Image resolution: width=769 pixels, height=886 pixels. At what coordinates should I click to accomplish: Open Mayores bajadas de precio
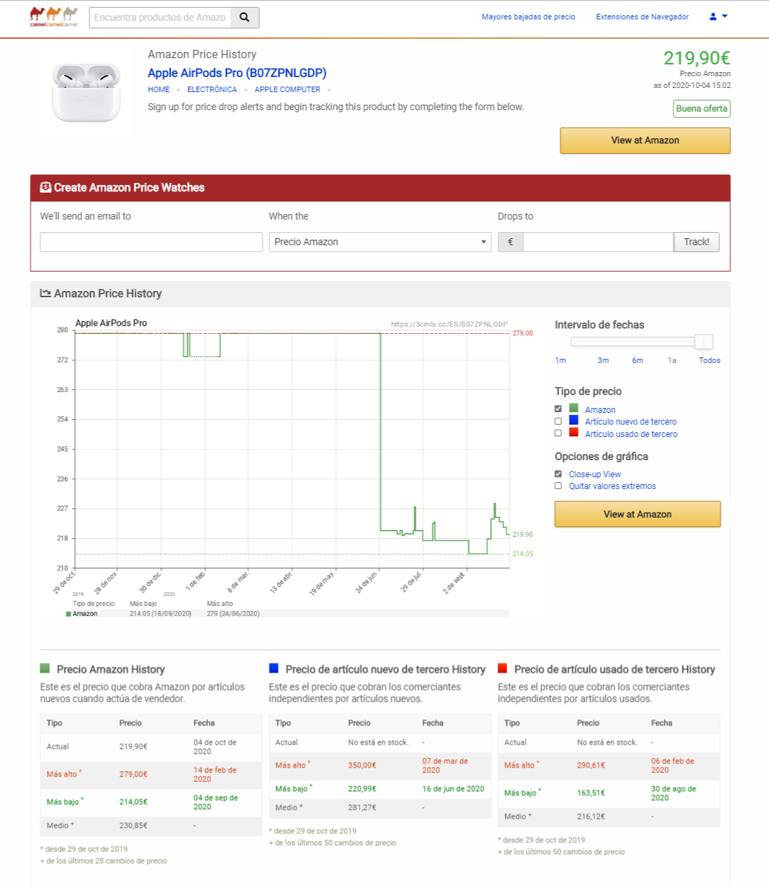[529, 17]
